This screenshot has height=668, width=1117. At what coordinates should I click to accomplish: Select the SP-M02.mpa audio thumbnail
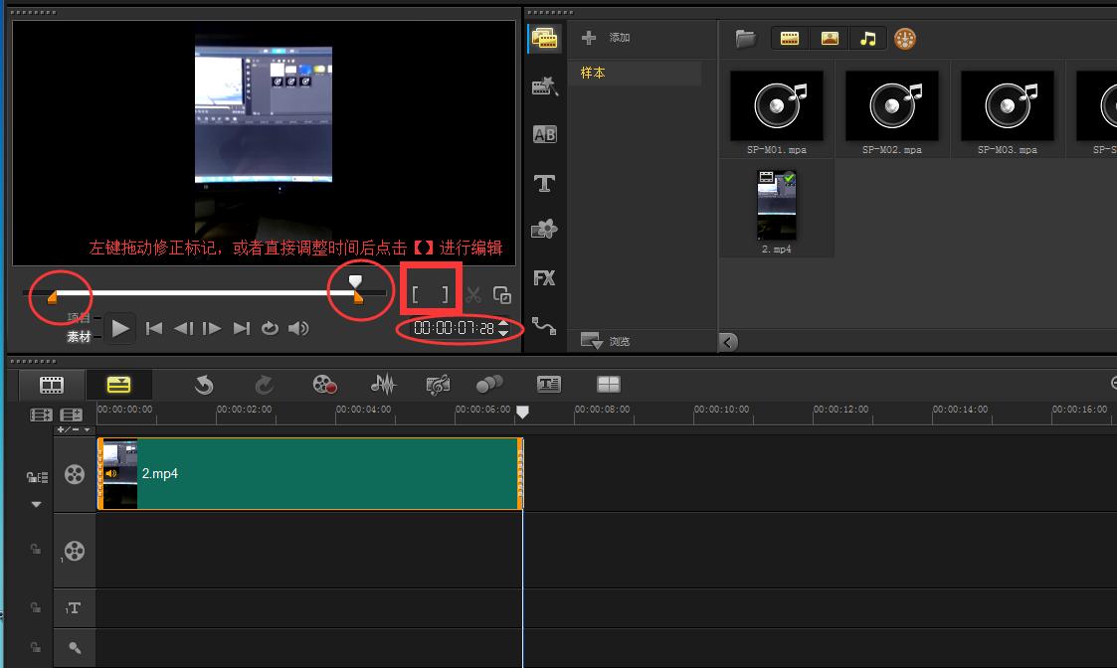coord(891,105)
